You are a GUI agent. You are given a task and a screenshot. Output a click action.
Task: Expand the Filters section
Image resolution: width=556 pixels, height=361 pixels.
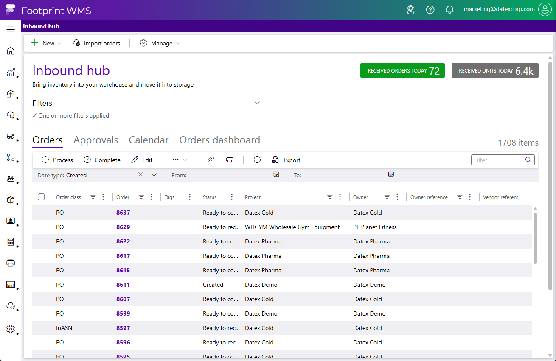tap(257, 103)
